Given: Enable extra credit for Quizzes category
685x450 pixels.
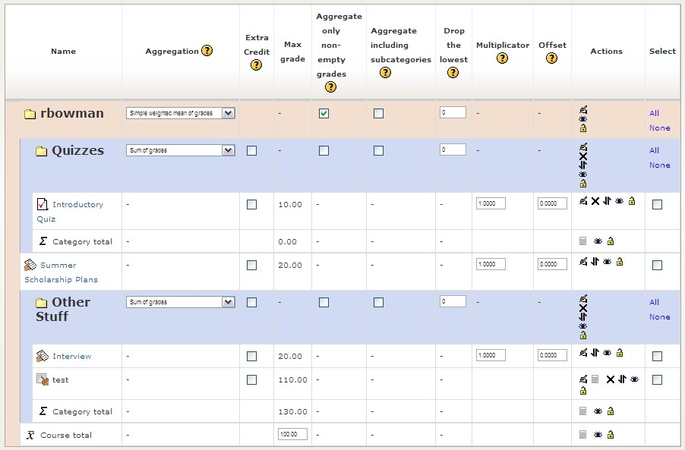Looking at the screenshot, I should [252, 151].
